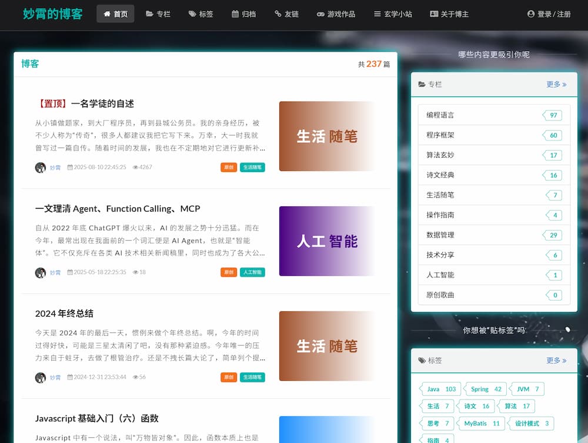The height and width of the screenshot is (443, 588).
Task: Click the person icon beside 登录/注册
Action: pos(531,14)
